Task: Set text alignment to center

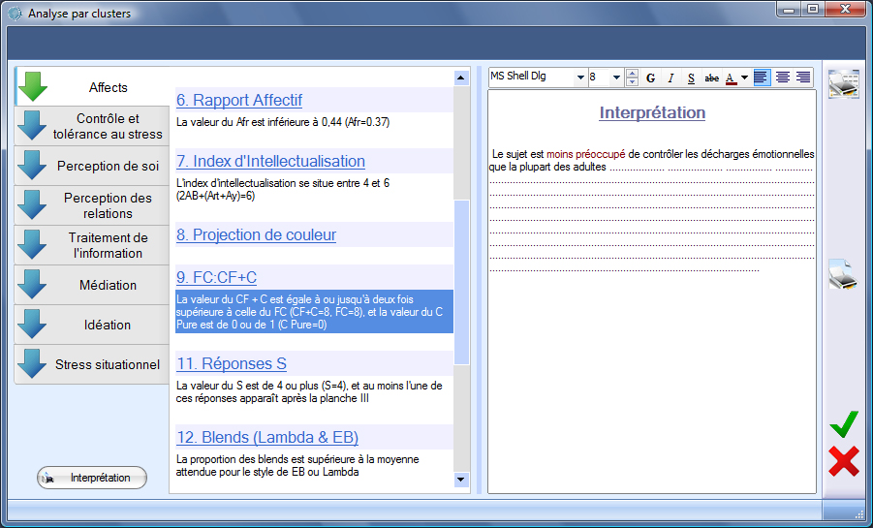Action: tap(783, 78)
